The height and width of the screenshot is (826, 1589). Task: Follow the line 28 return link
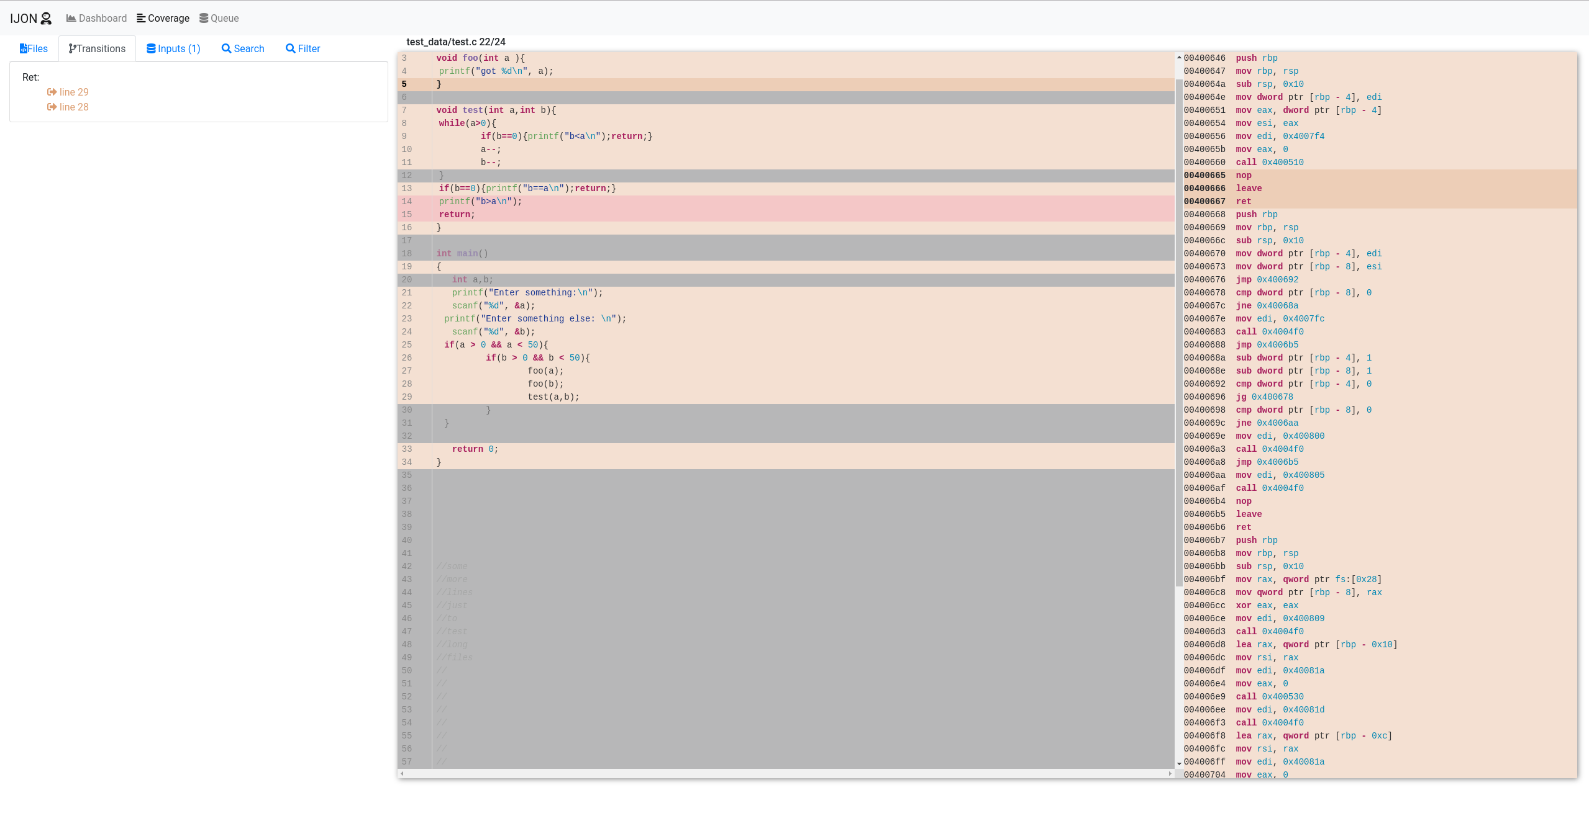[74, 107]
